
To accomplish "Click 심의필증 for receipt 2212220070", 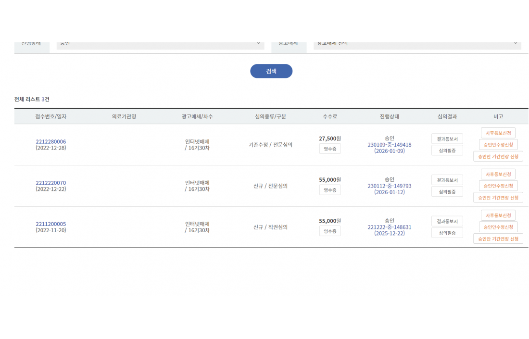I will pos(447,191).
